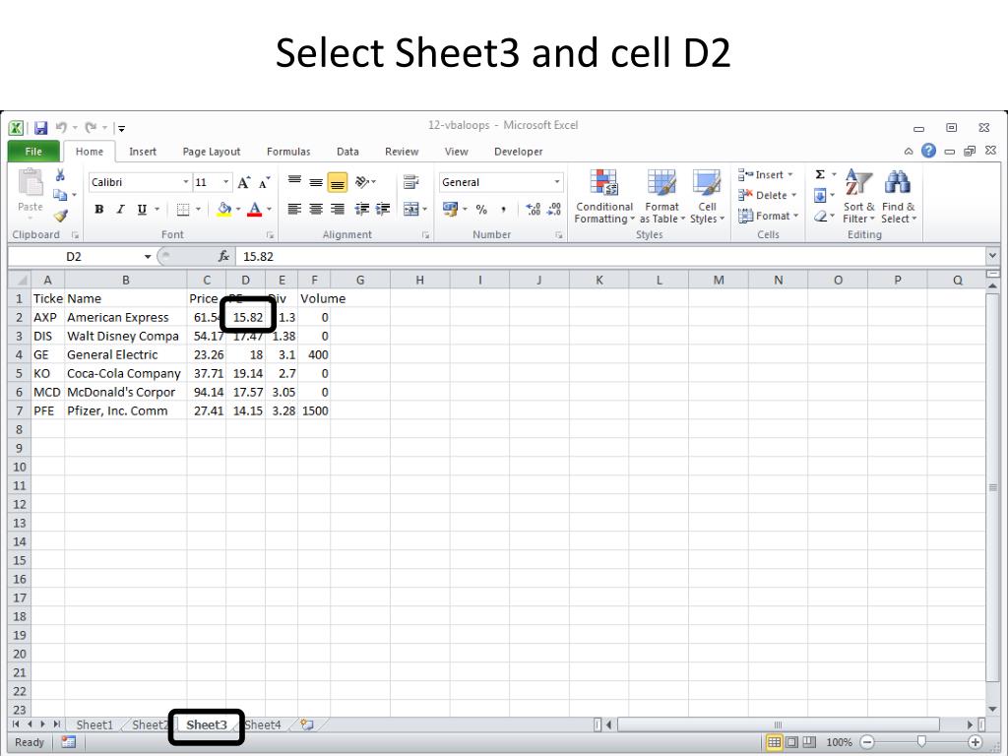Viewport: 1008px width, 756px height.
Task: Open the File tab
Action: pyautogui.click(x=33, y=151)
